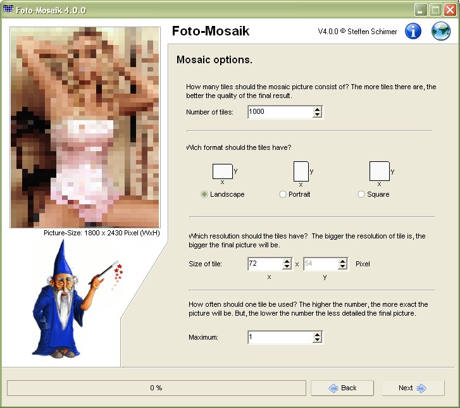
Task: Select the Landscape radio button
Action: coord(204,194)
